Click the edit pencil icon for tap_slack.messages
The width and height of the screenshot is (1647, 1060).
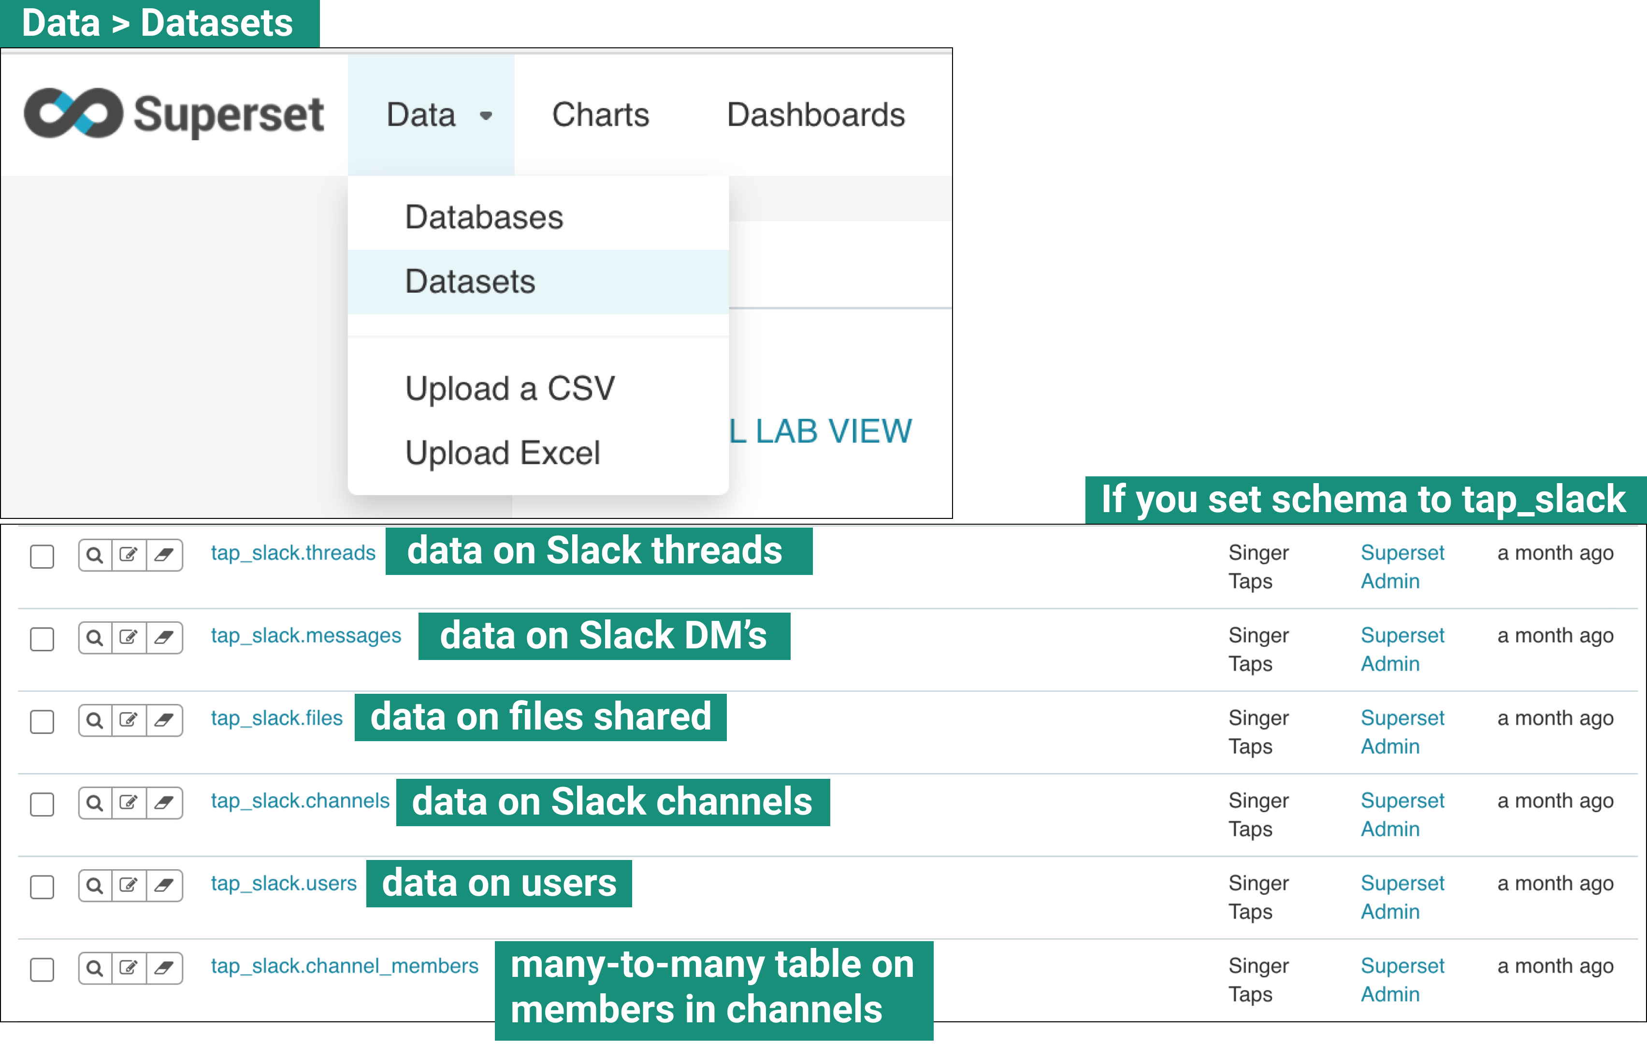[130, 637]
